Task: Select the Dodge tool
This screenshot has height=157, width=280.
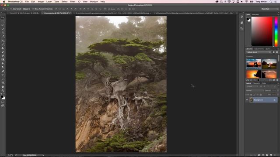Action: pos(3,67)
